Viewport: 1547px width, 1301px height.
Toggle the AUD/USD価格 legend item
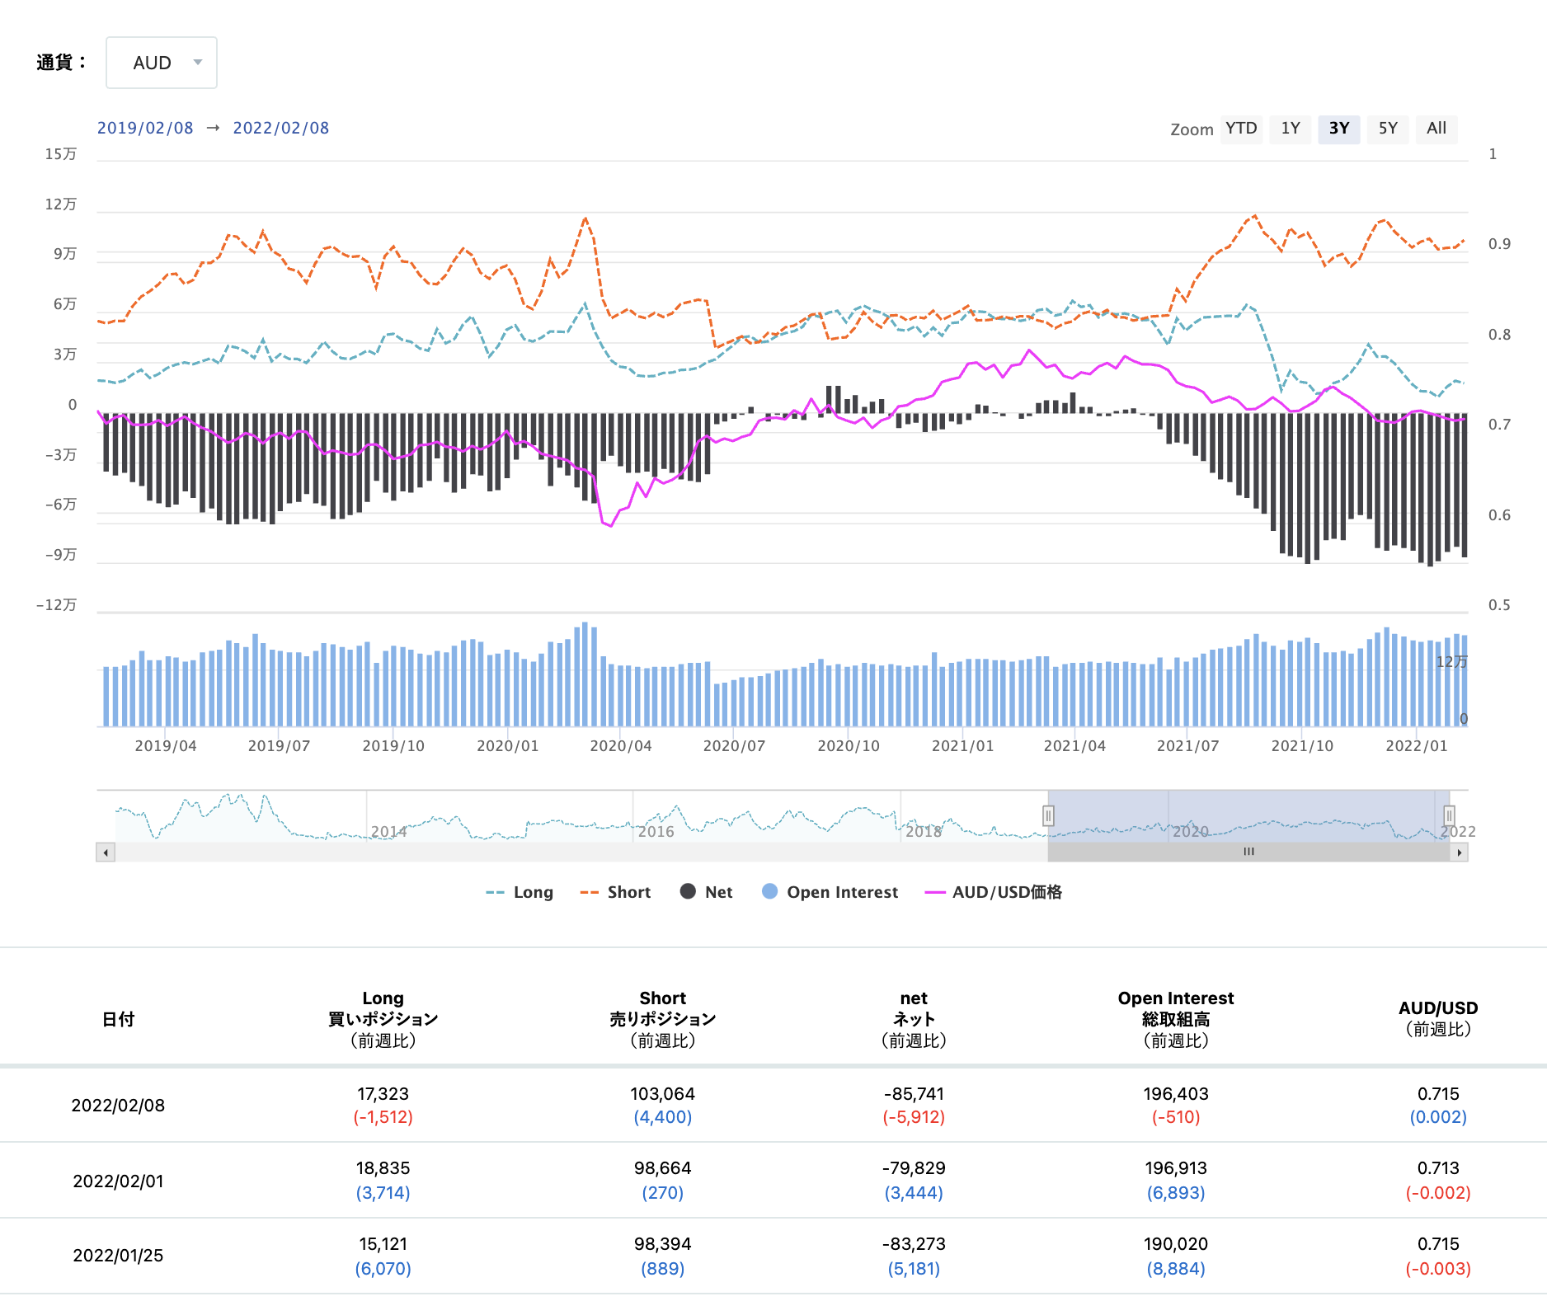[x=994, y=892]
